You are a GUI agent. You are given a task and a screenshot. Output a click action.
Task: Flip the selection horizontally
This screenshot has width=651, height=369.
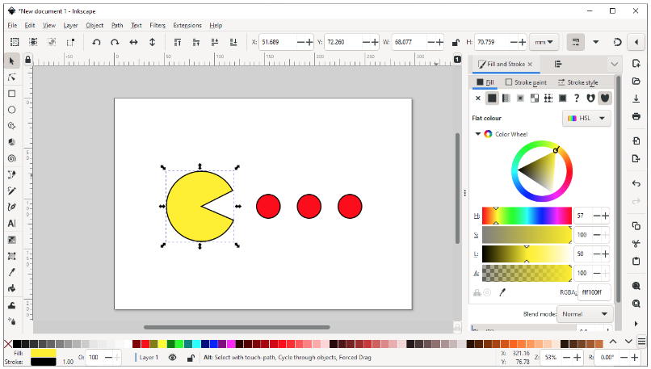point(133,42)
